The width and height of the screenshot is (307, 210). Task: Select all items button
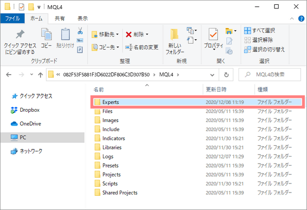(x=259, y=30)
